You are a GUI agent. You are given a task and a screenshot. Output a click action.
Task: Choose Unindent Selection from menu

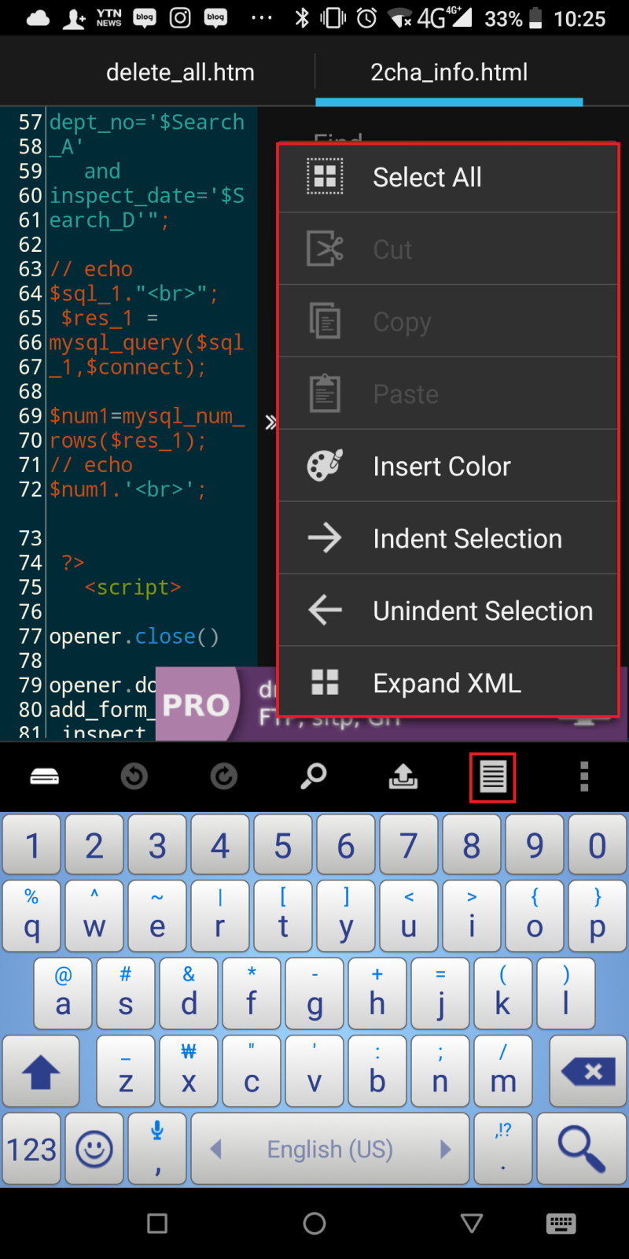click(448, 611)
